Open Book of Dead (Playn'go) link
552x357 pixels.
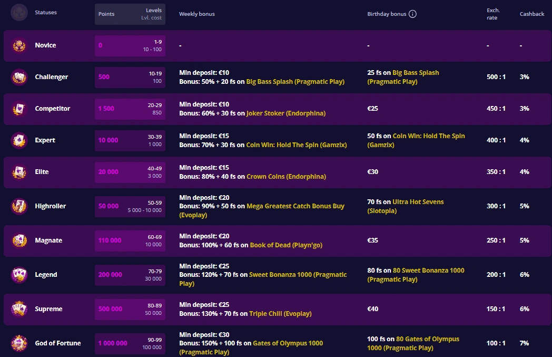point(286,245)
